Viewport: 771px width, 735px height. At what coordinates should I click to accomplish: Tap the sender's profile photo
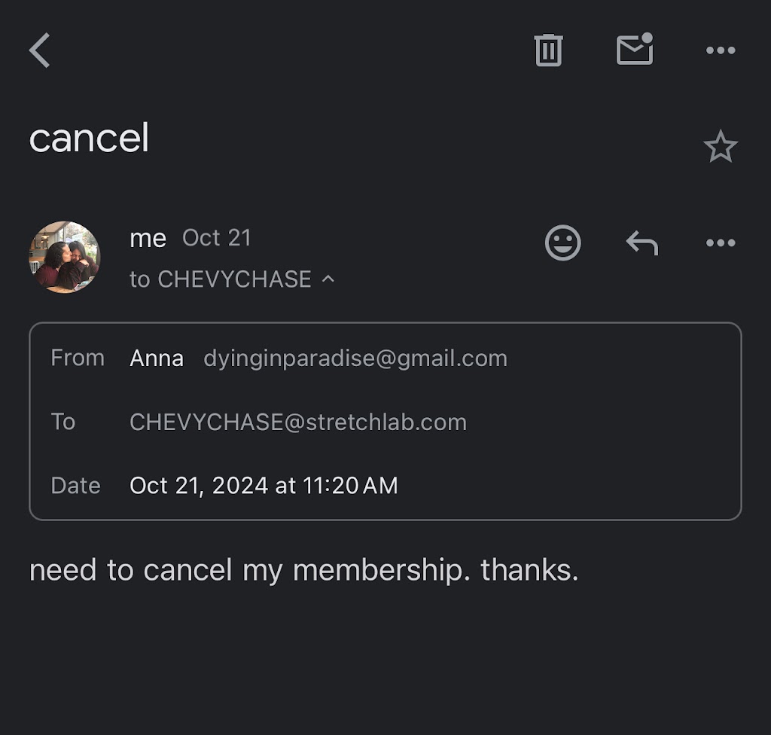pyautogui.click(x=64, y=256)
